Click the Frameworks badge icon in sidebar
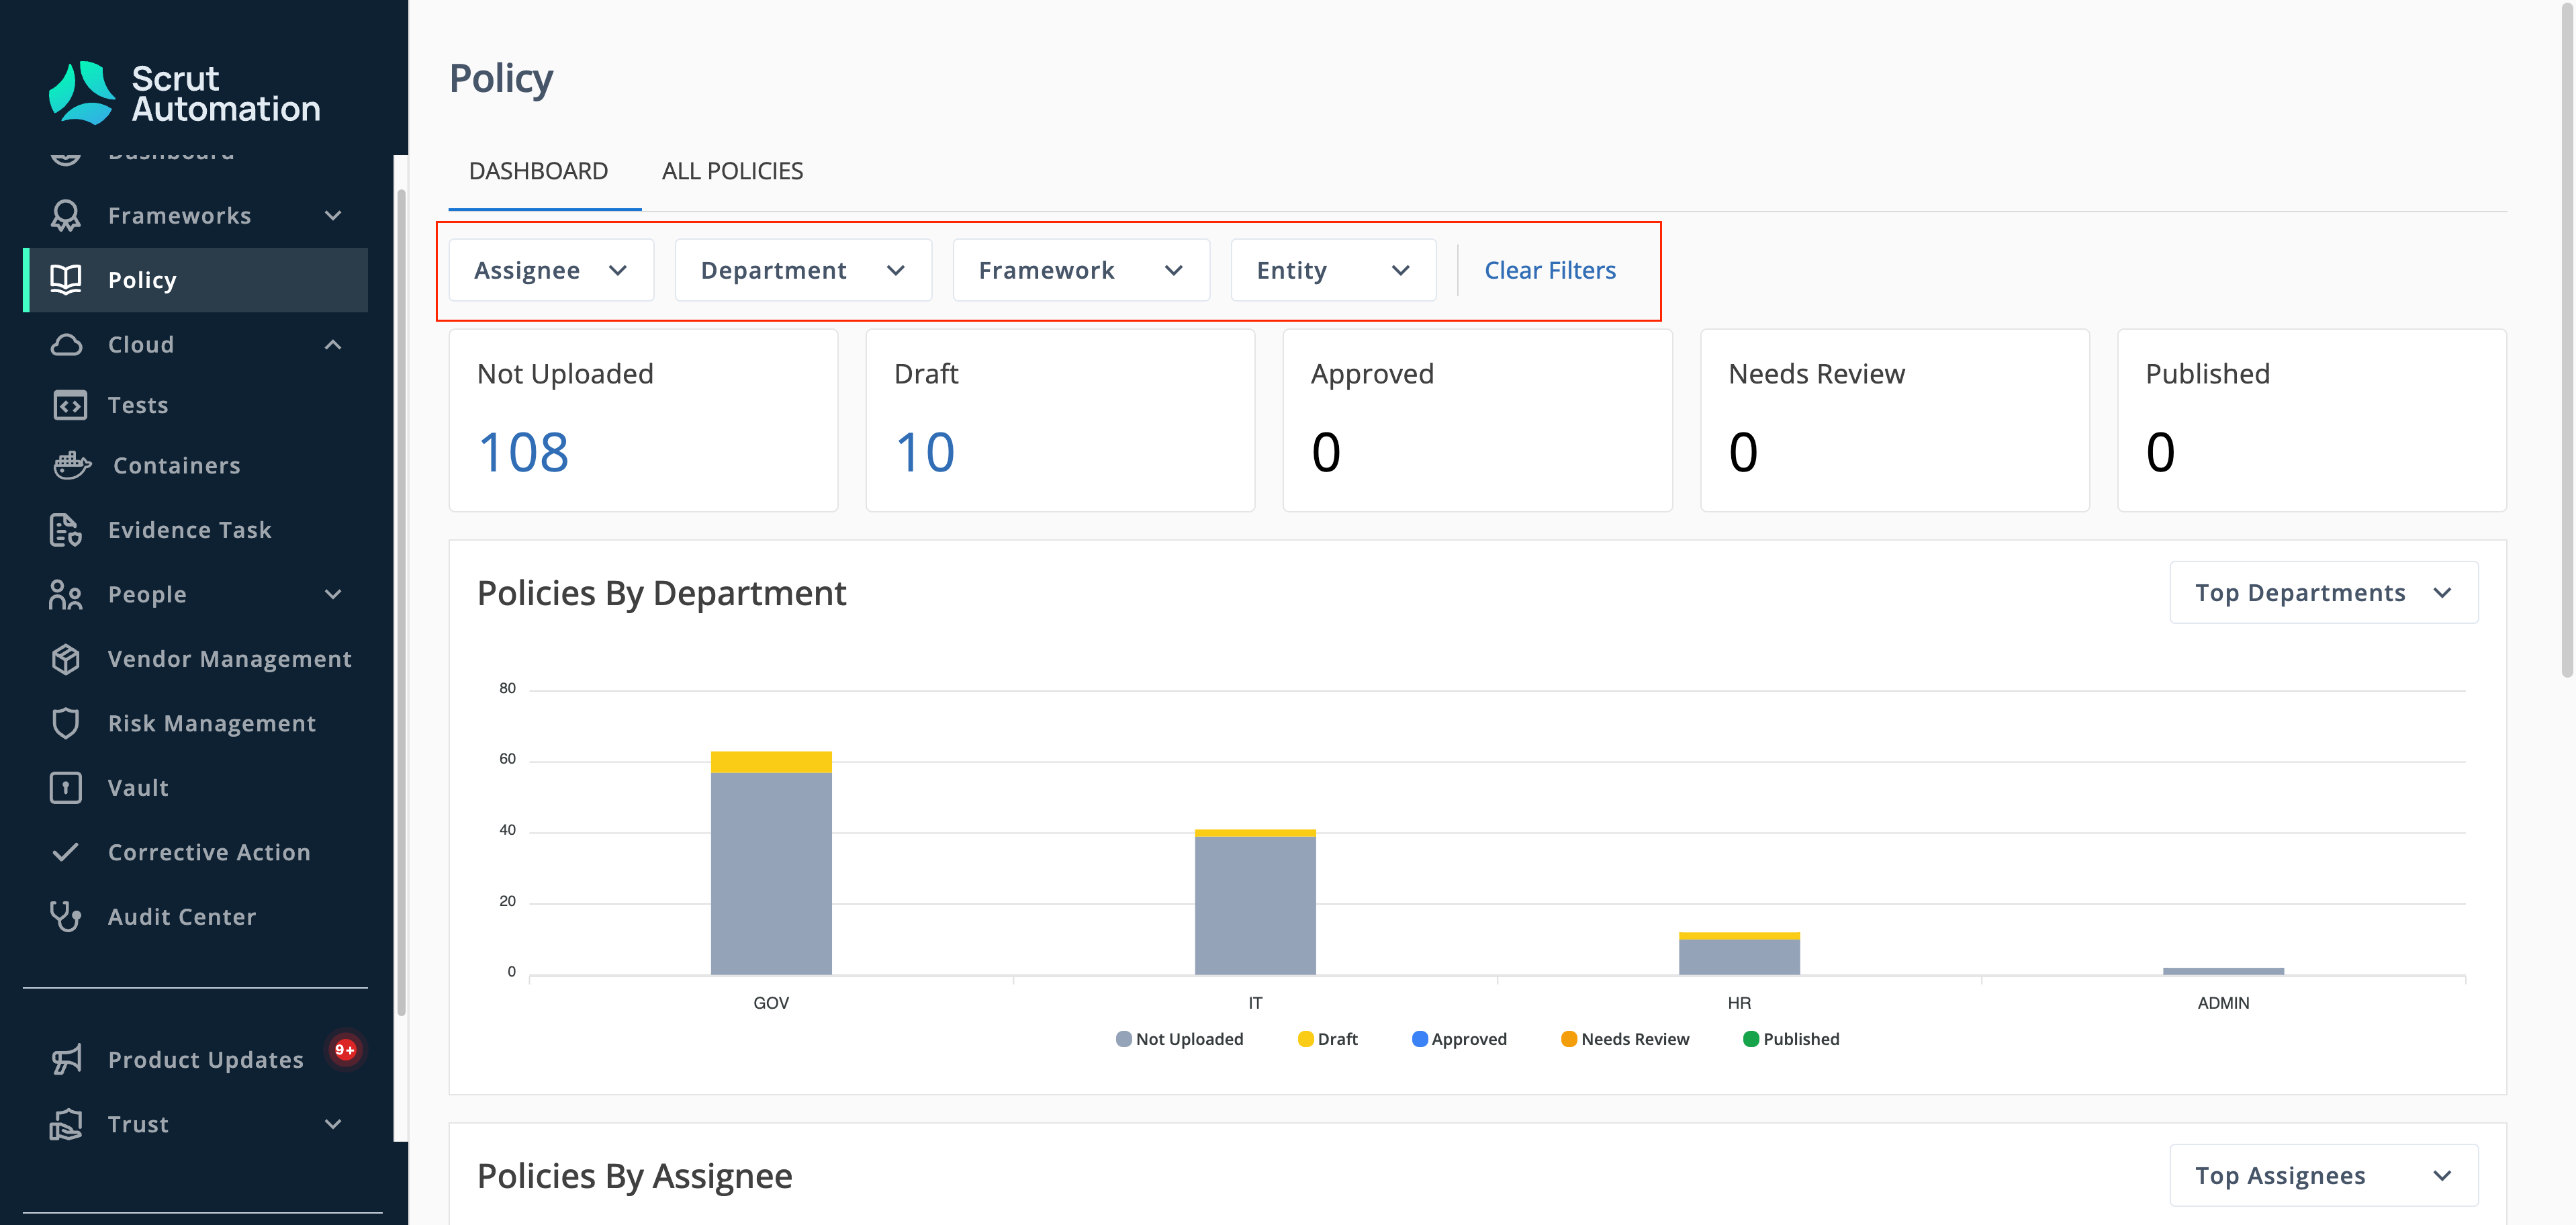The image size is (2576, 1225). point(66,216)
